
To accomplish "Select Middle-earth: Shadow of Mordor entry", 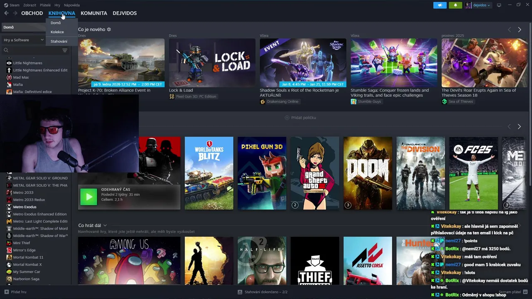I will pos(40,228).
